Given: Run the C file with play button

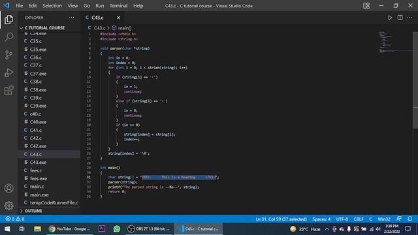Looking at the screenshot, I should coord(390,18).
